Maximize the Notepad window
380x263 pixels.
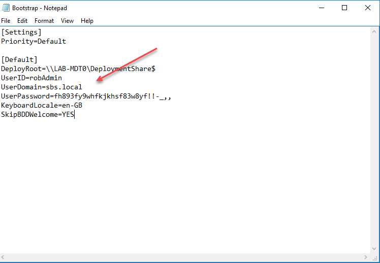(344, 8)
